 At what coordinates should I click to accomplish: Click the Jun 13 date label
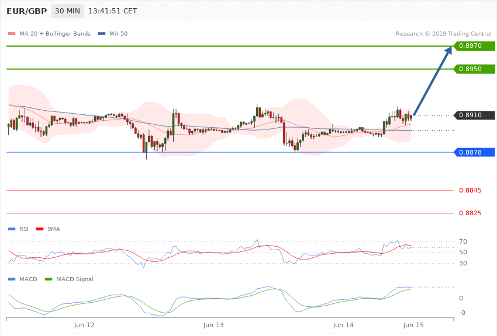tap(213, 325)
